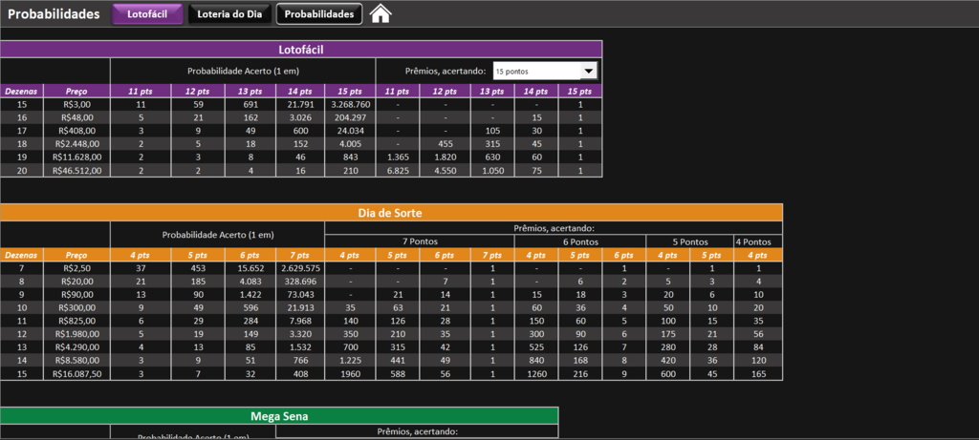Screen dimensions: 979x440
Task: Click the 'Dezenas' header in Lotofácil table
Action: pyautogui.click(x=22, y=91)
